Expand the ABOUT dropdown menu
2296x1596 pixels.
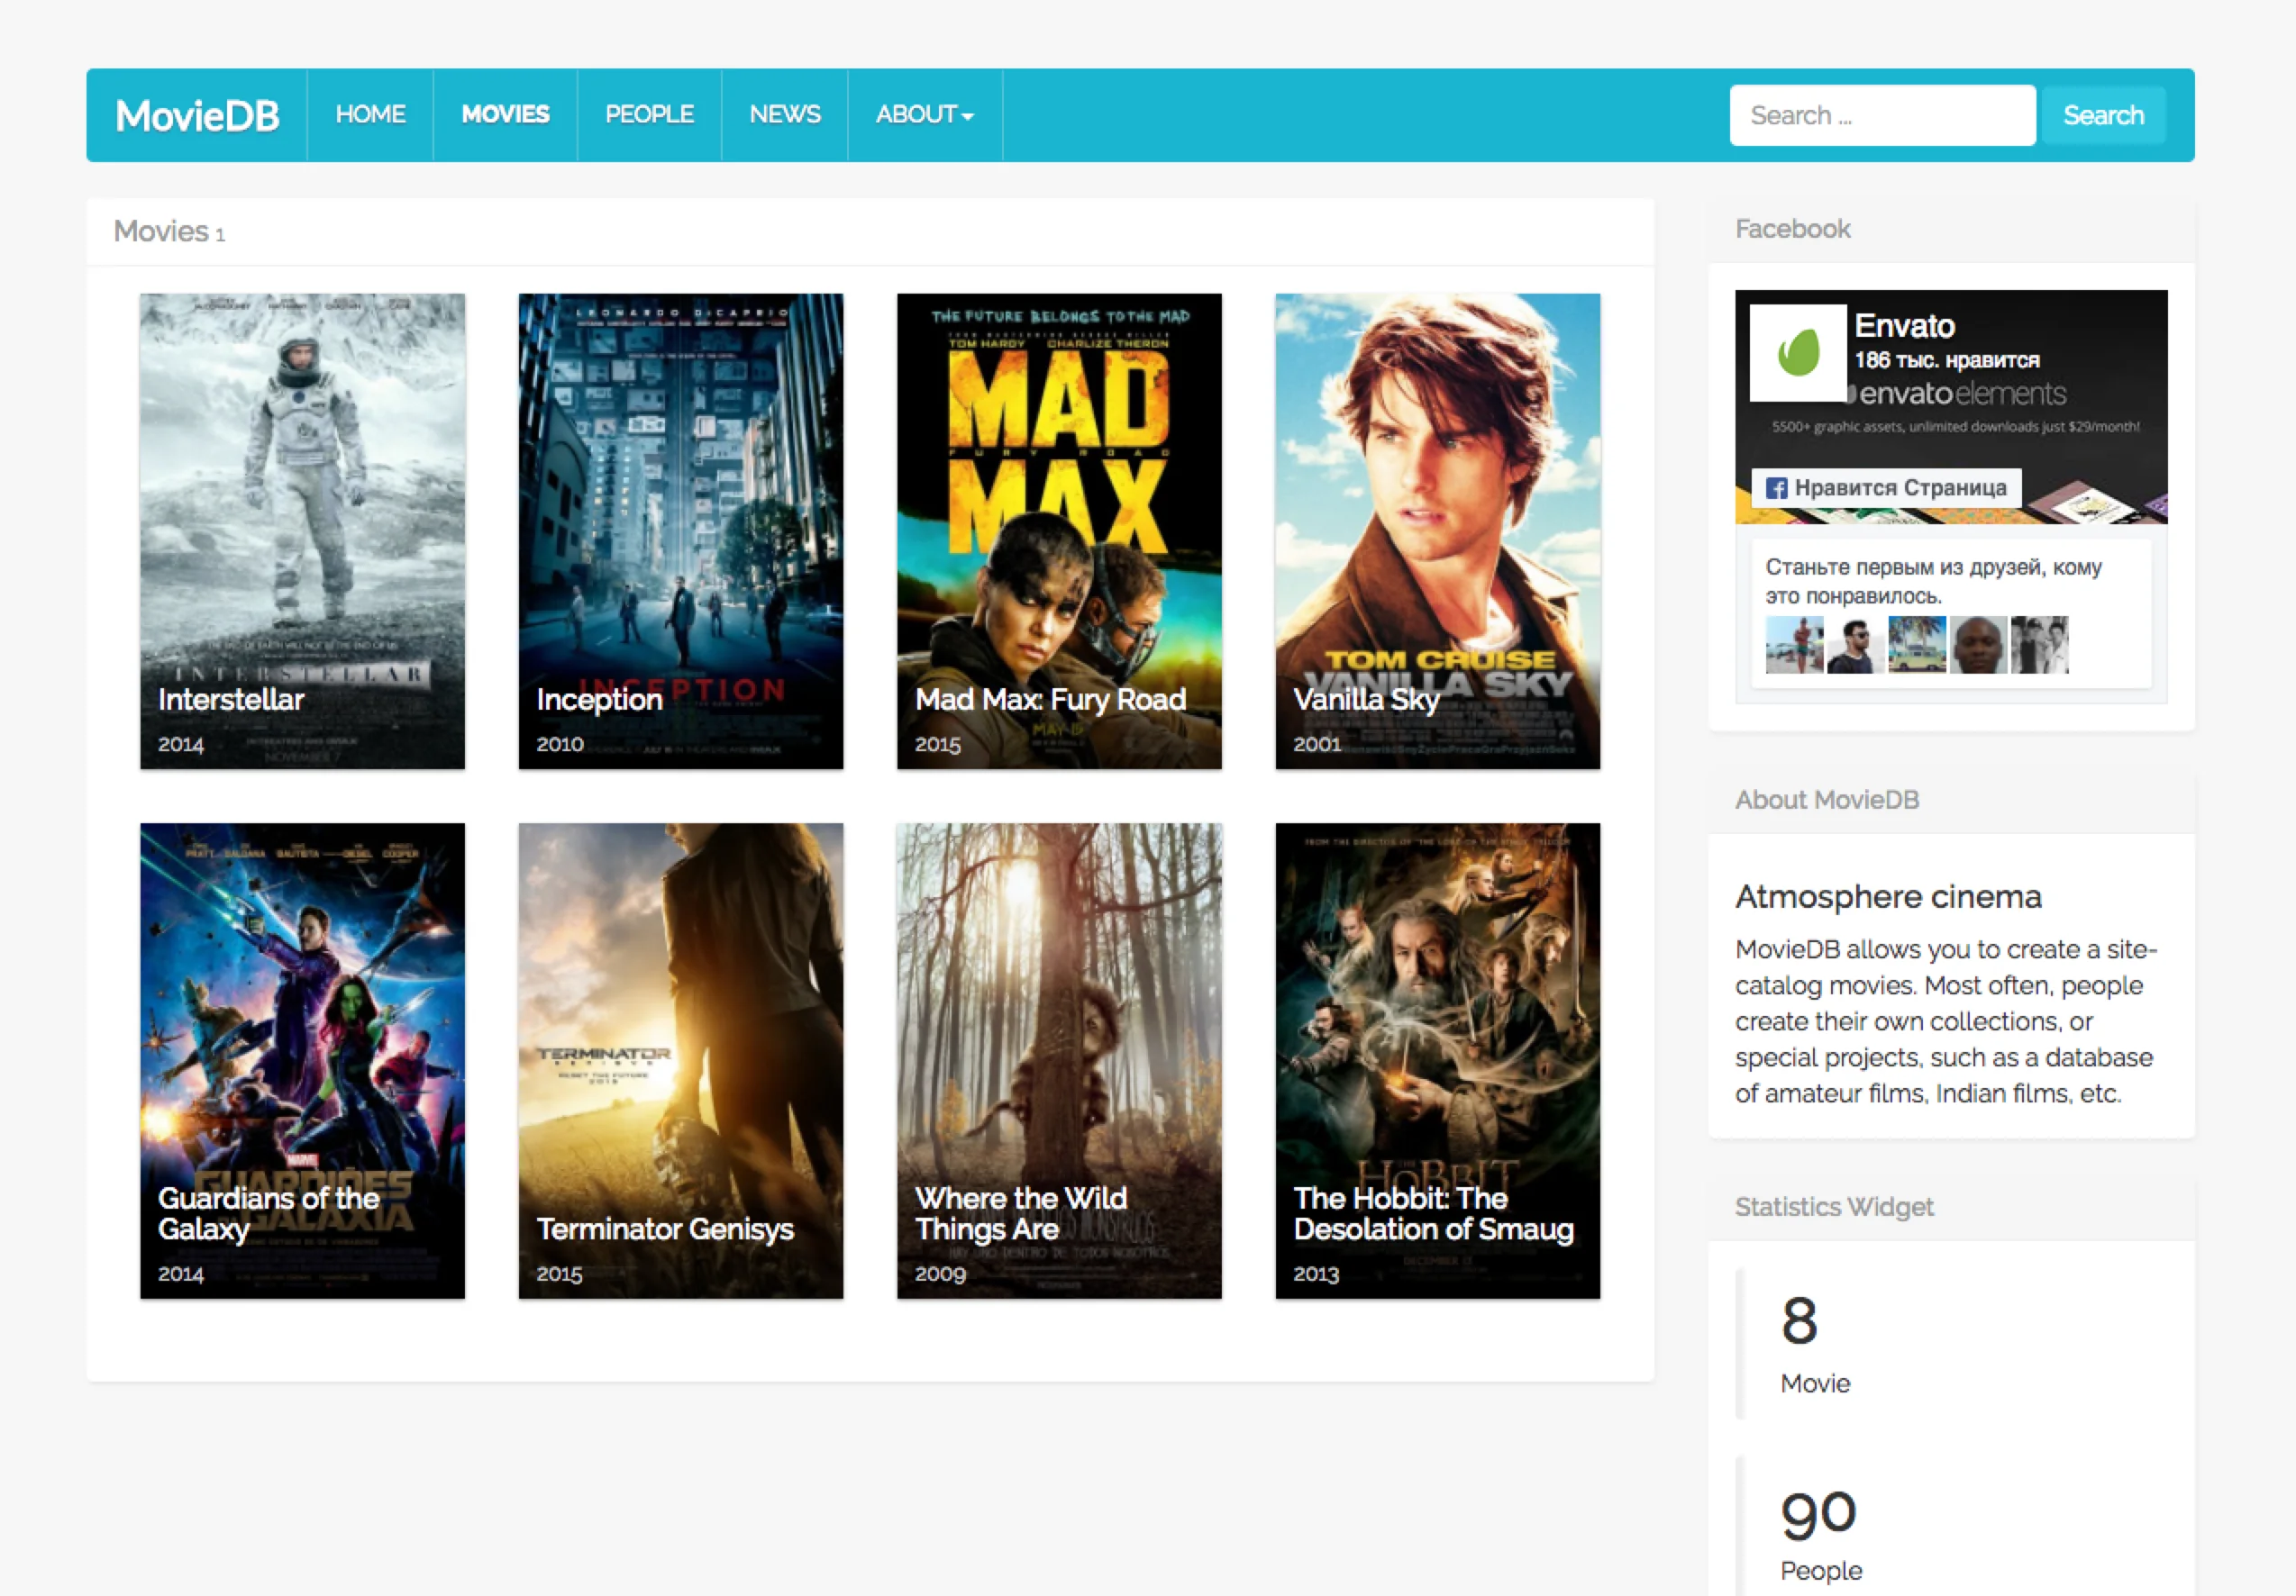point(925,115)
